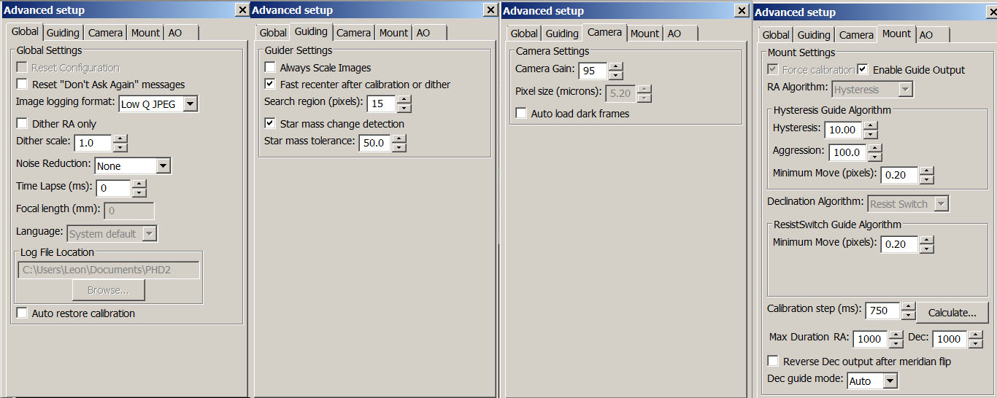The image size is (997, 398).
Task: Increase the Dither scale spinner value
Action: coord(120,138)
